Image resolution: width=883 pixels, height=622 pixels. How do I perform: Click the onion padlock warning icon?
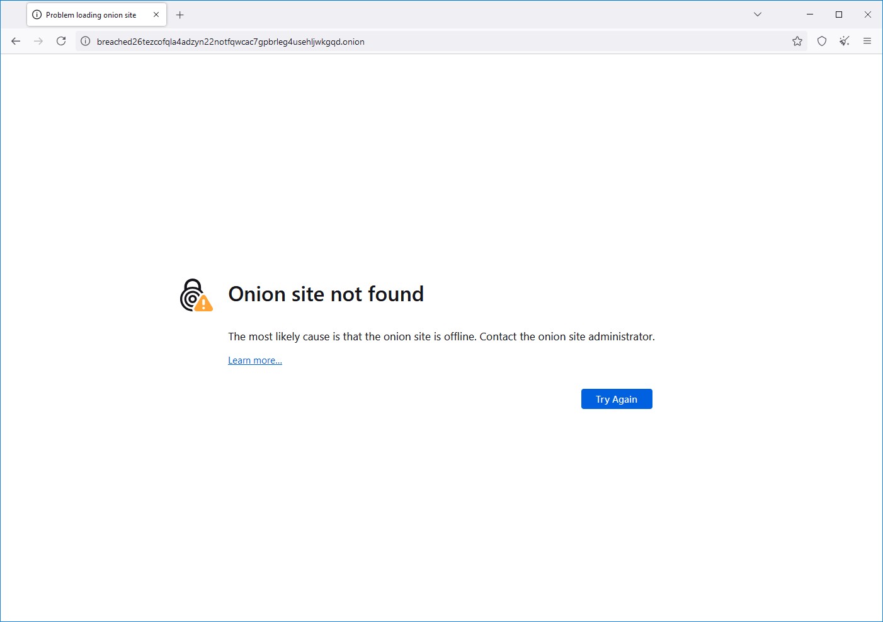tap(196, 296)
